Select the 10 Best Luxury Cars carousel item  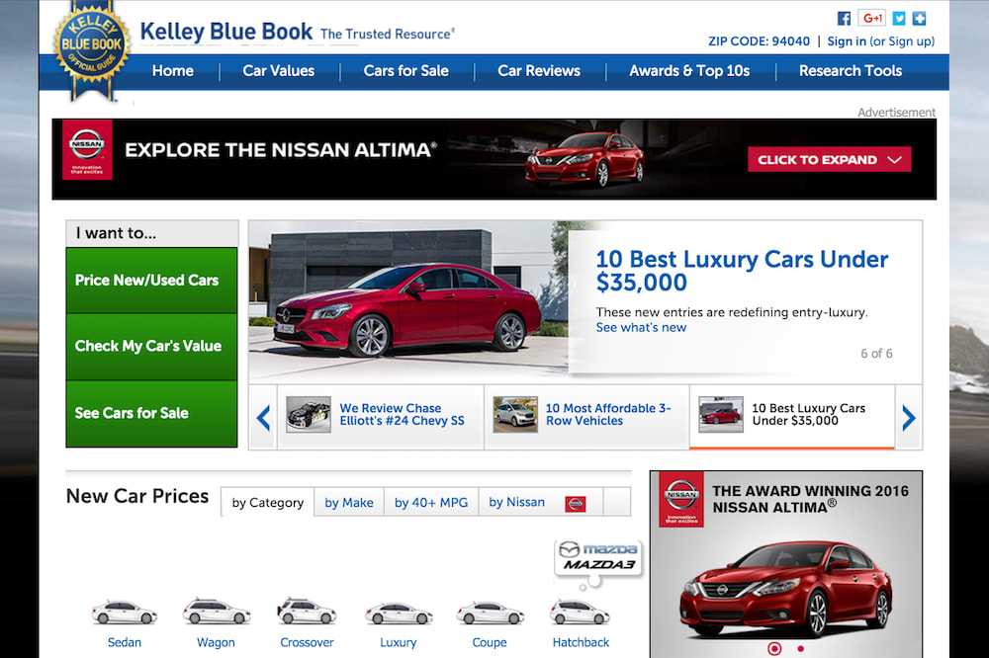pos(792,417)
